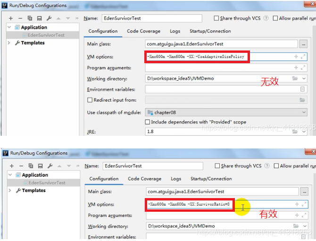
Task: Click the Share through VCS help icon in upper dialog
Action: (x=266, y=18)
